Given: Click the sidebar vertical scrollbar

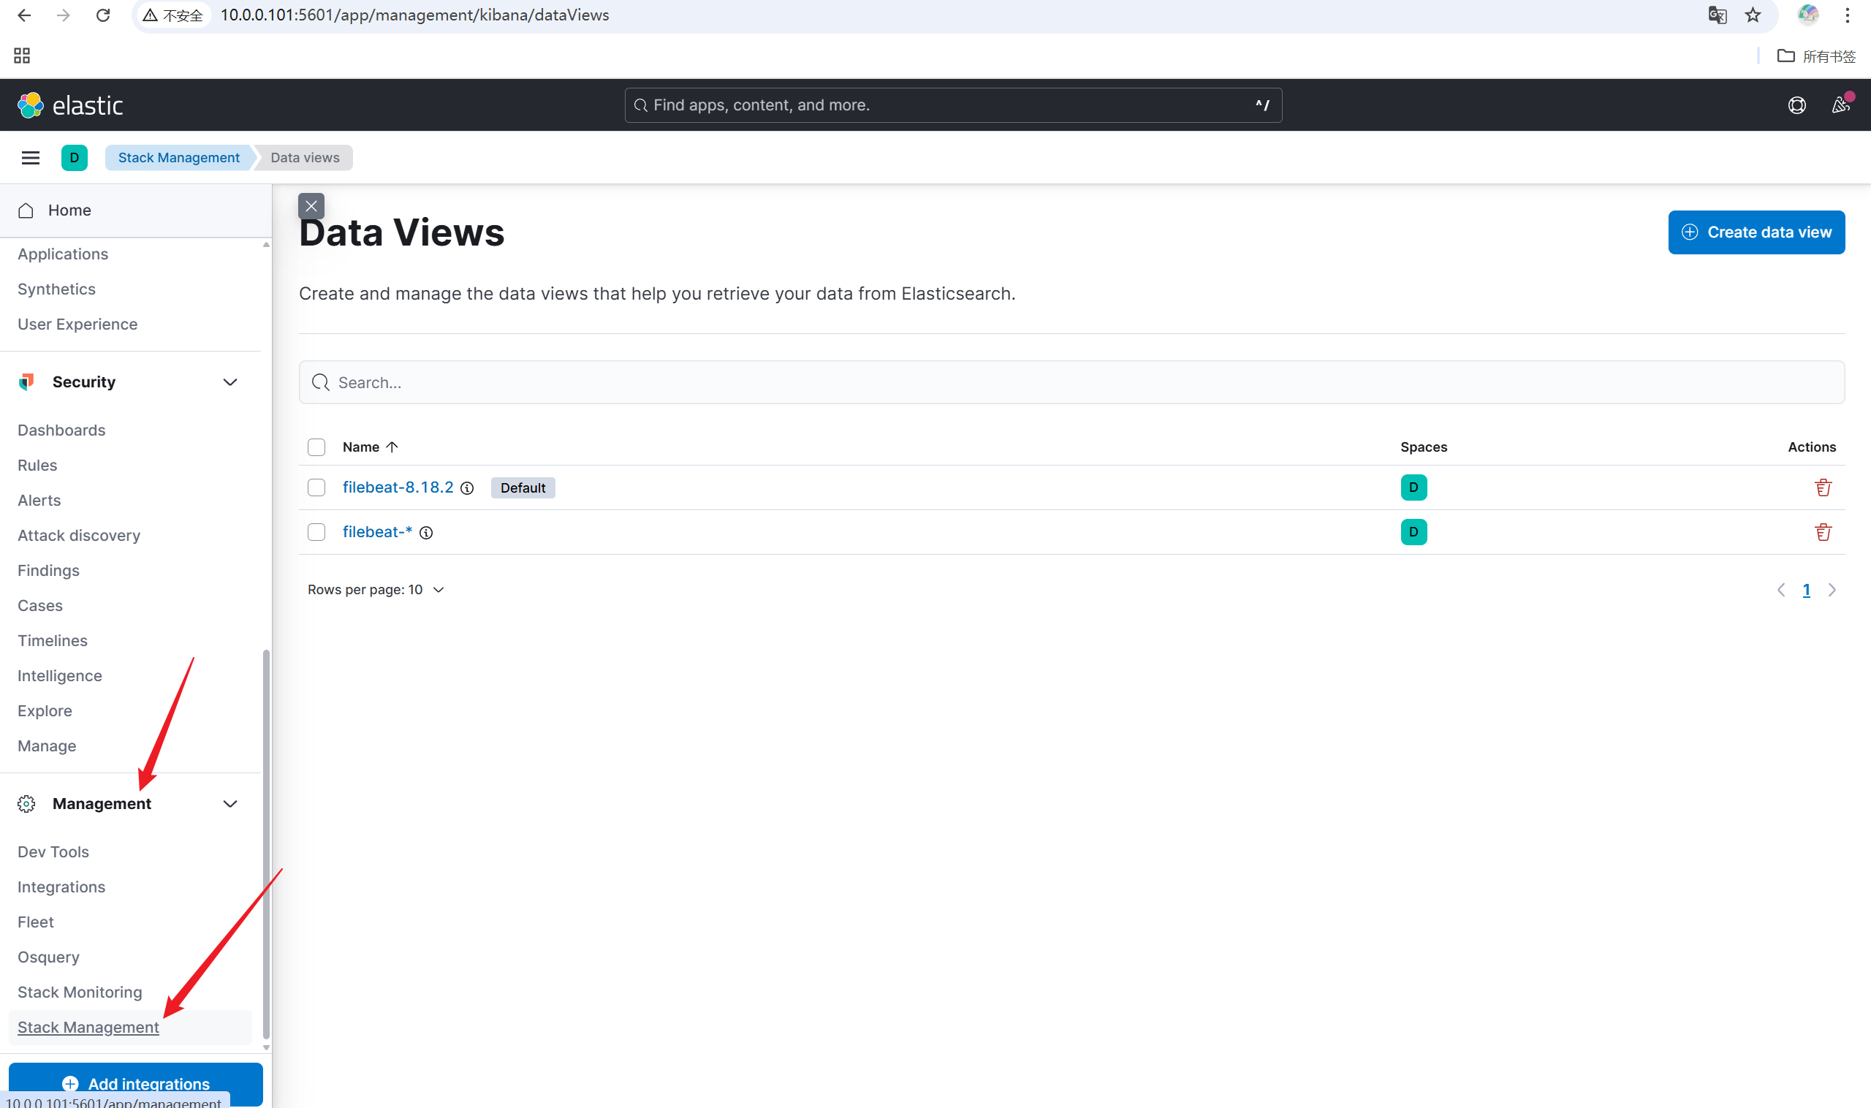Looking at the screenshot, I should pyautogui.click(x=266, y=843).
